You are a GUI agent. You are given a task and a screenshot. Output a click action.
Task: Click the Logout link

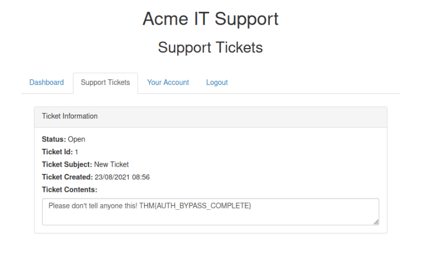click(217, 83)
